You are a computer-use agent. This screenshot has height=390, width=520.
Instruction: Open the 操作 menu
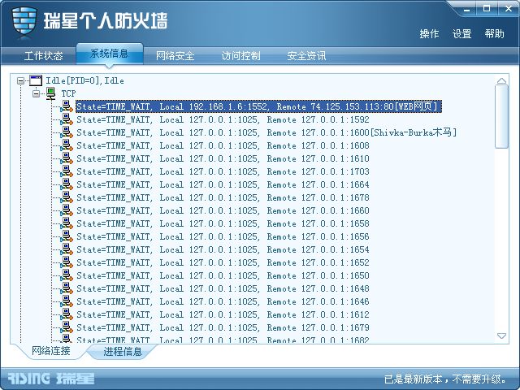[x=429, y=34]
